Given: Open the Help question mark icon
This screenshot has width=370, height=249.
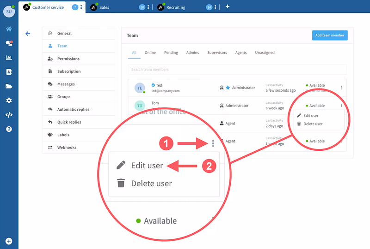Looking at the screenshot, I should pos(9,129).
